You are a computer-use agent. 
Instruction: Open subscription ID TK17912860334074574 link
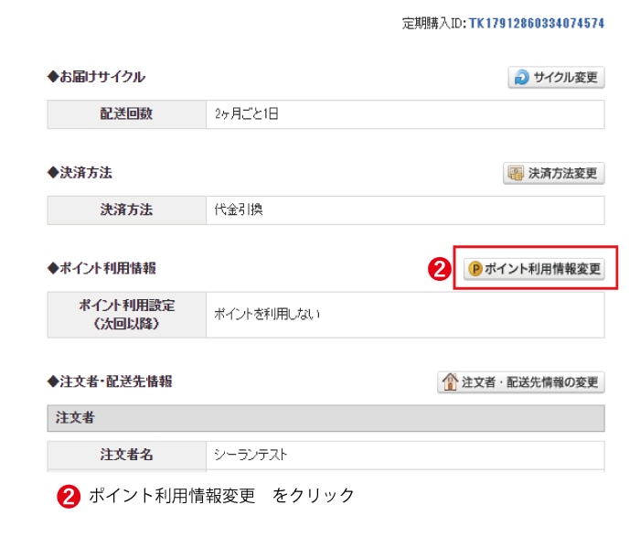click(x=537, y=23)
